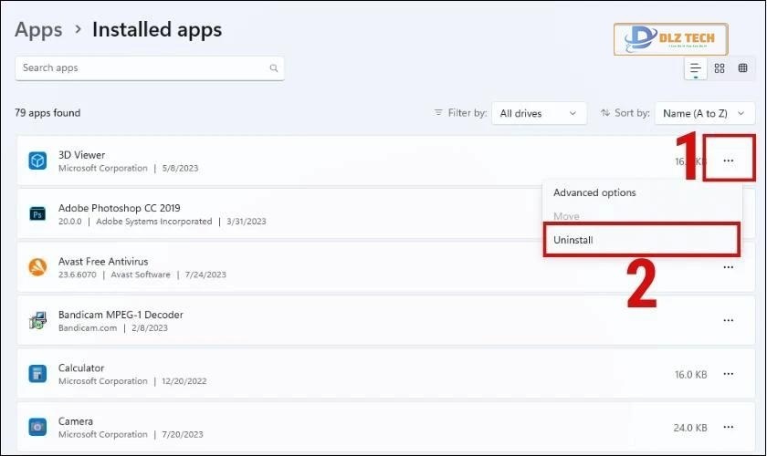The height and width of the screenshot is (456, 767).
Task: Click the Calculator app icon
Action: click(x=37, y=374)
